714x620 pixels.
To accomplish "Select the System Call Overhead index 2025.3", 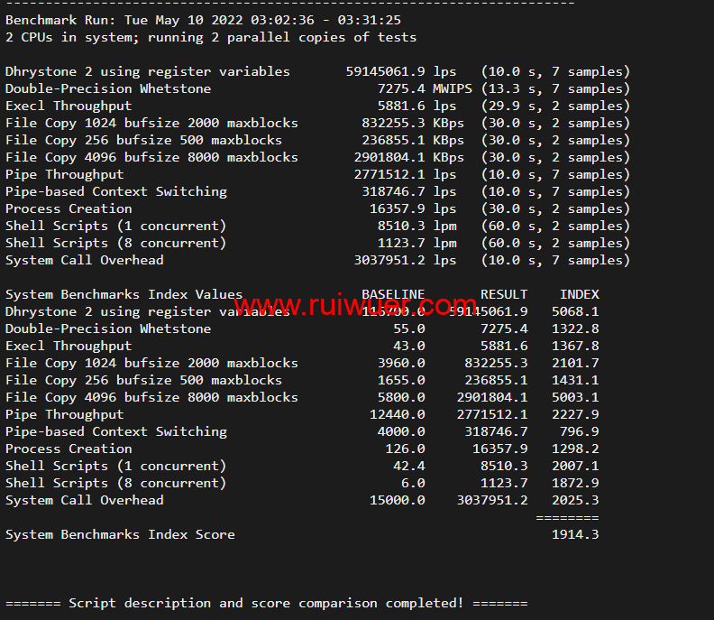I will 575,500.
